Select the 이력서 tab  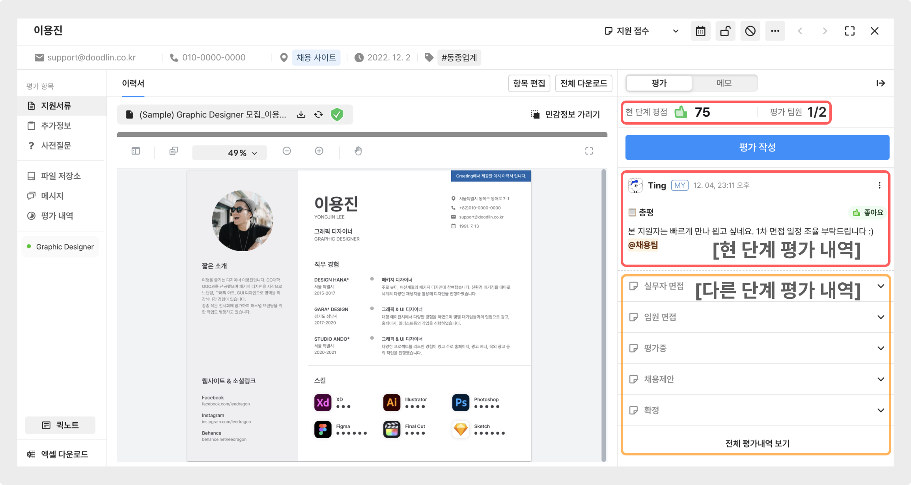click(133, 84)
